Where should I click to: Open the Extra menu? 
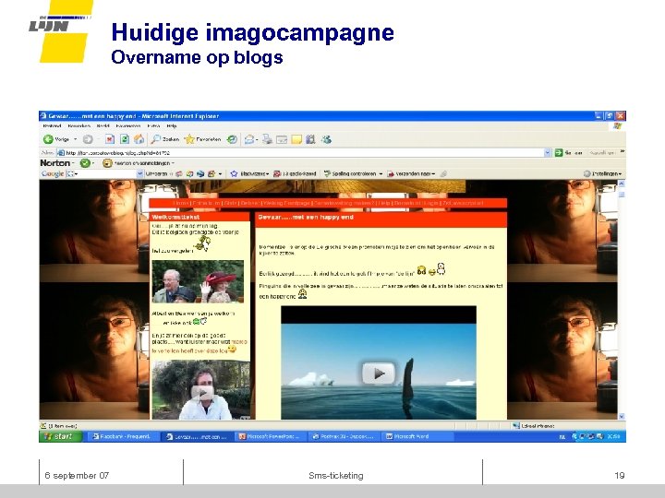(153, 125)
